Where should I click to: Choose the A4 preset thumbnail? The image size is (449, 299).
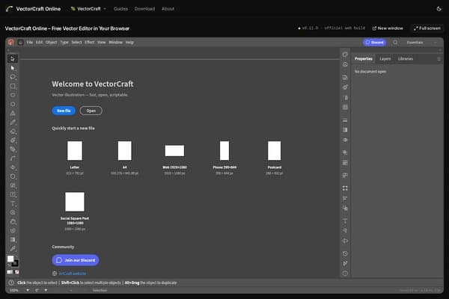[x=124, y=150]
